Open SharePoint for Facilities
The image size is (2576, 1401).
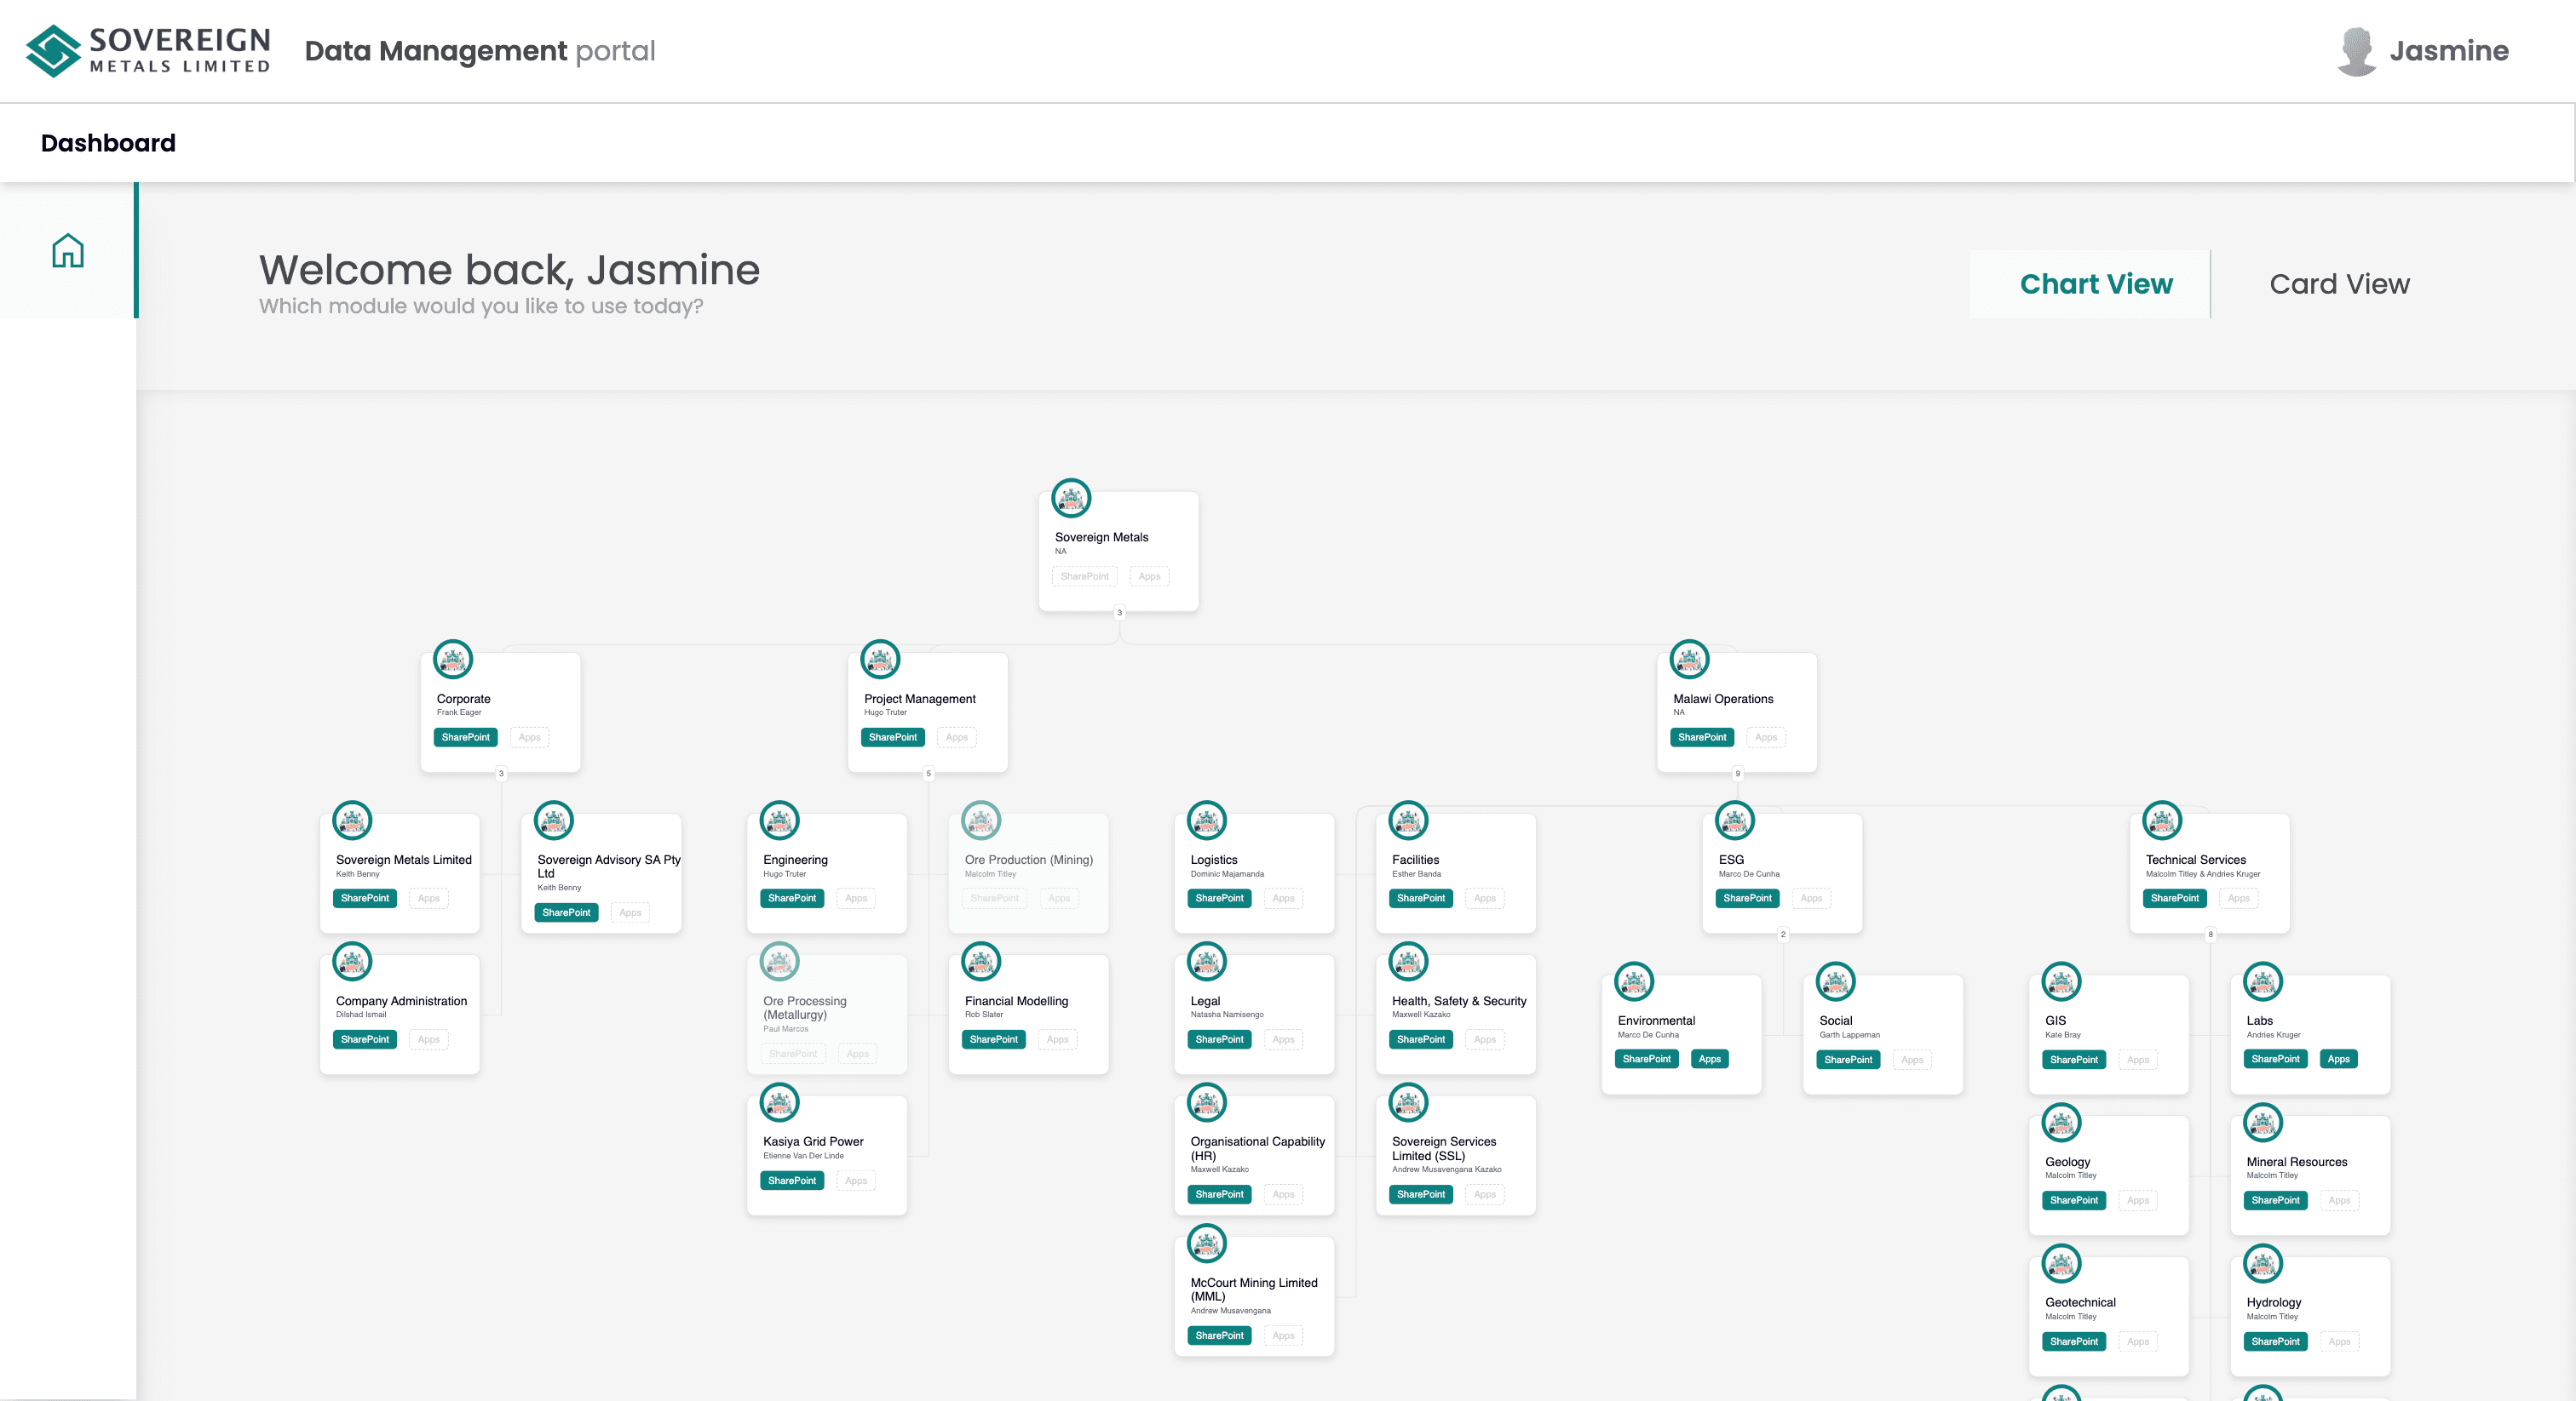[1421, 898]
